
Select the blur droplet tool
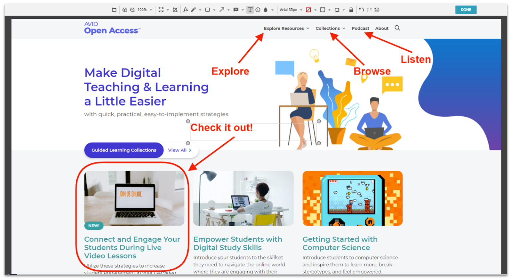[265, 10]
